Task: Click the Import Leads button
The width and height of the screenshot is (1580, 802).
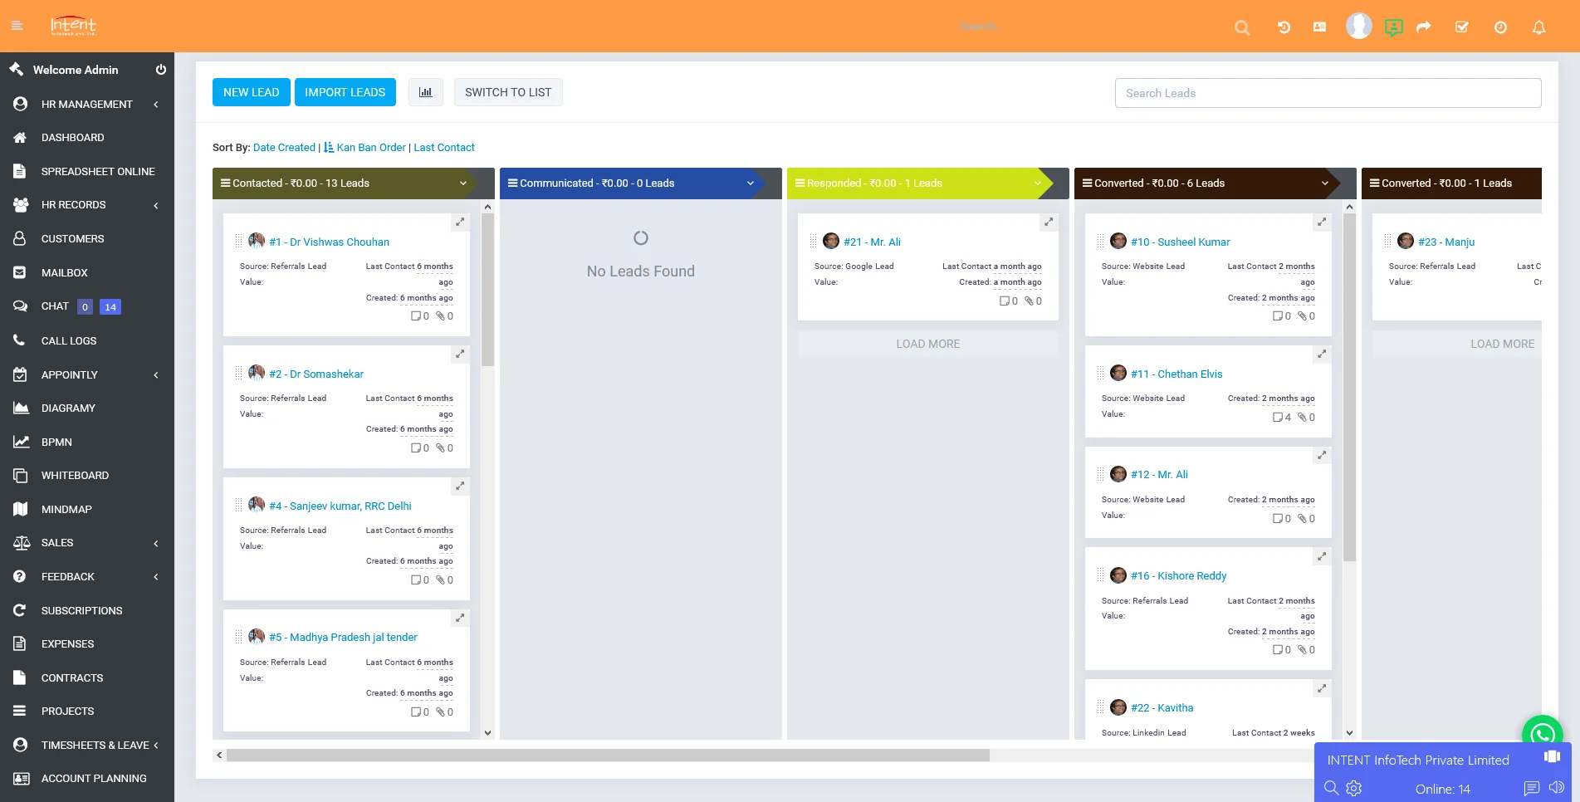Action: pyautogui.click(x=345, y=92)
